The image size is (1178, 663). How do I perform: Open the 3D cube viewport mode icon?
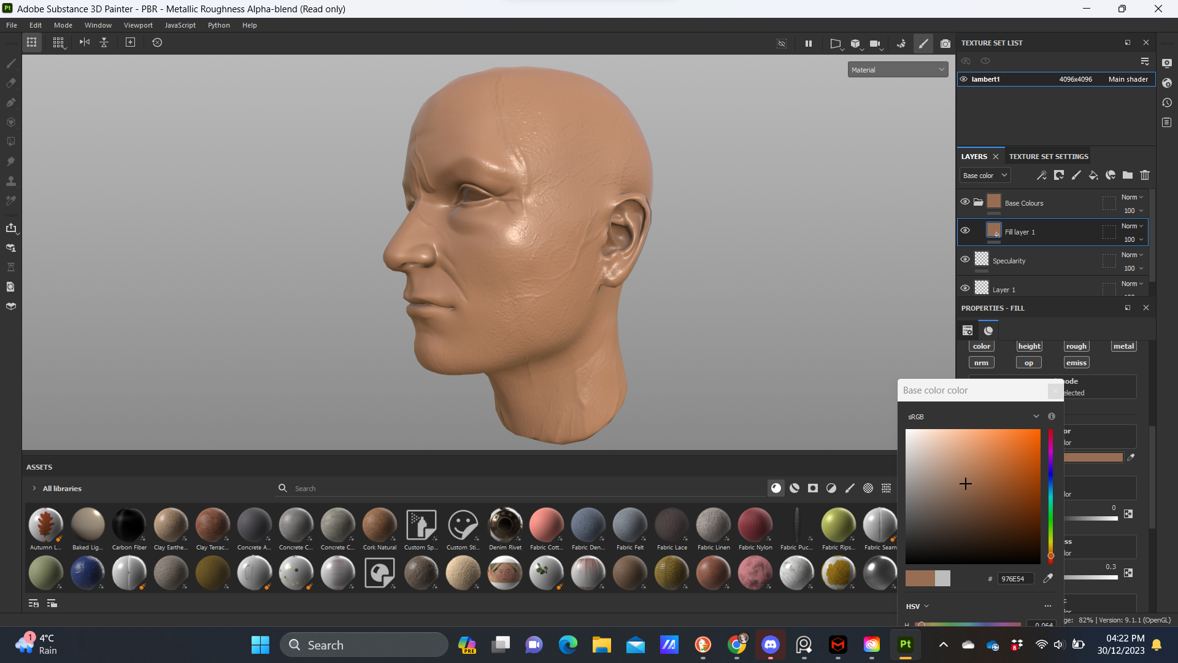(856, 44)
